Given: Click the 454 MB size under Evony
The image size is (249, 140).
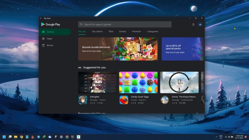Looking at the screenshot, I should [182, 103].
